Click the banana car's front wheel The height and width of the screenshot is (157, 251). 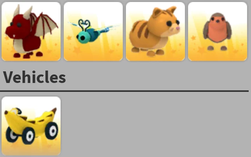click(28, 136)
